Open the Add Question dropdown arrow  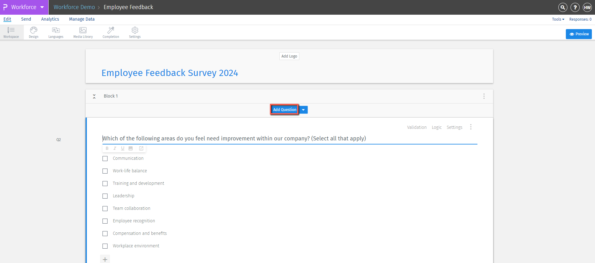[x=303, y=110]
